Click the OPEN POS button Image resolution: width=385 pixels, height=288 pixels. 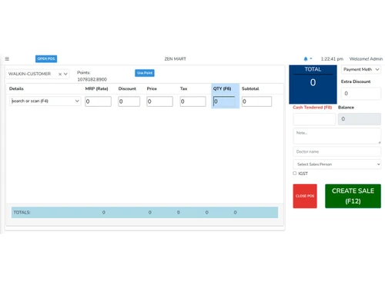tap(46, 59)
